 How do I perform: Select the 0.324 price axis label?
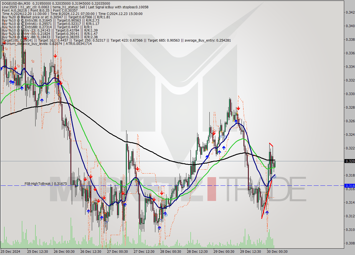coord(350,134)
